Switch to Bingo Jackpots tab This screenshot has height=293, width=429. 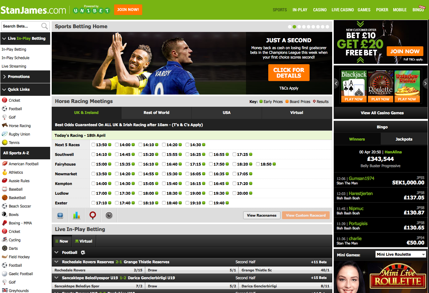404,139
